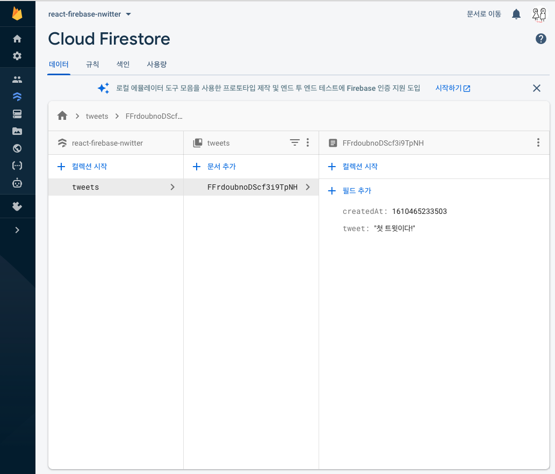
Task: Click the sparkle icon in the banner
Action: coord(103,88)
